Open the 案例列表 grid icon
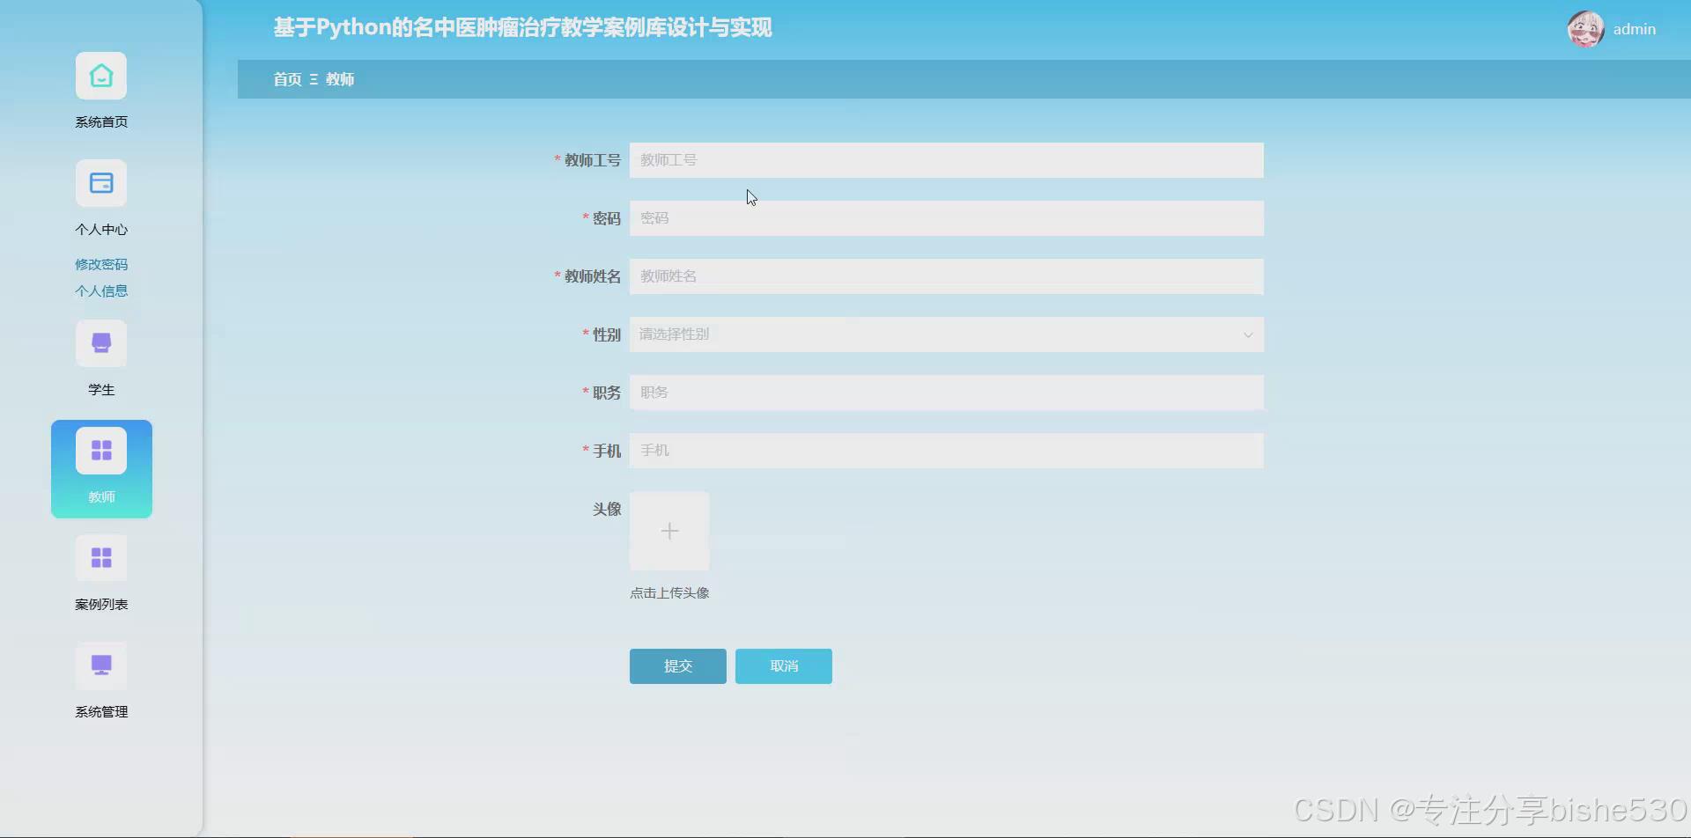 [x=100, y=558]
